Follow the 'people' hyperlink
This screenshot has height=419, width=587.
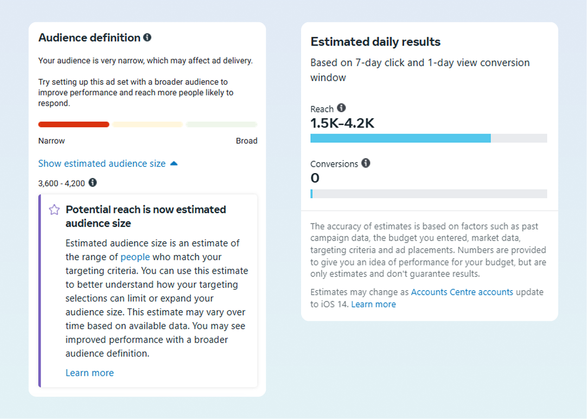(x=135, y=257)
